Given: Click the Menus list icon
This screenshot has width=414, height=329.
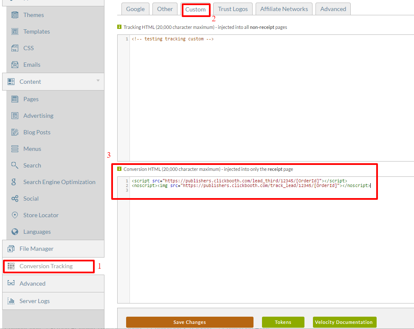Looking at the screenshot, I should tap(15, 149).
